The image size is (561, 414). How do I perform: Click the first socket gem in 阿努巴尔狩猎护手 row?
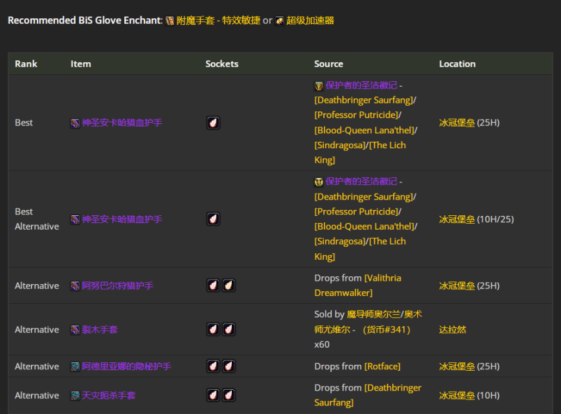pos(213,285)
